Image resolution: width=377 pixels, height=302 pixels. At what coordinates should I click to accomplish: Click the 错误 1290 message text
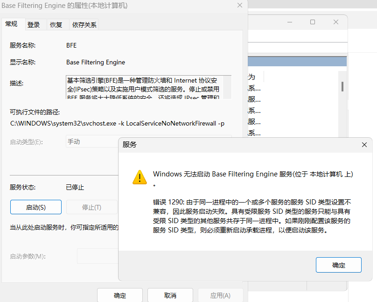click(252, 216)
